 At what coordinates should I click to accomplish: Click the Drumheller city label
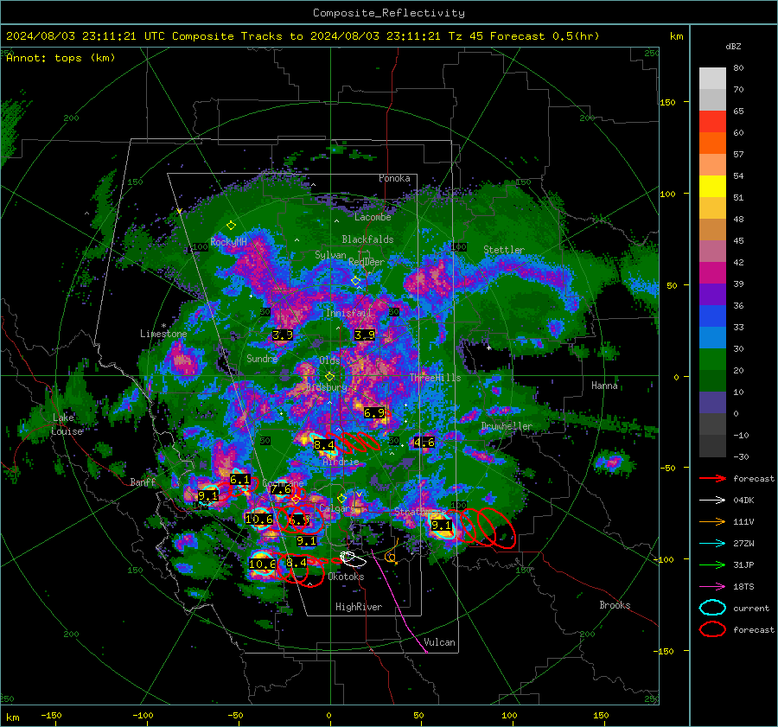click(506, 426)
